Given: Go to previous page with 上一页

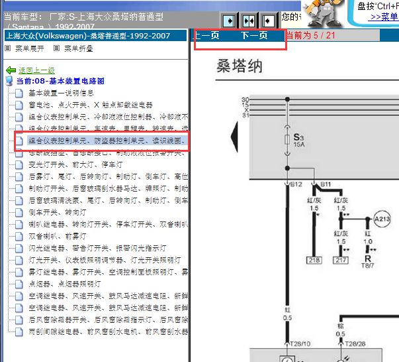Looking at the screenshot, I should 206,35.
